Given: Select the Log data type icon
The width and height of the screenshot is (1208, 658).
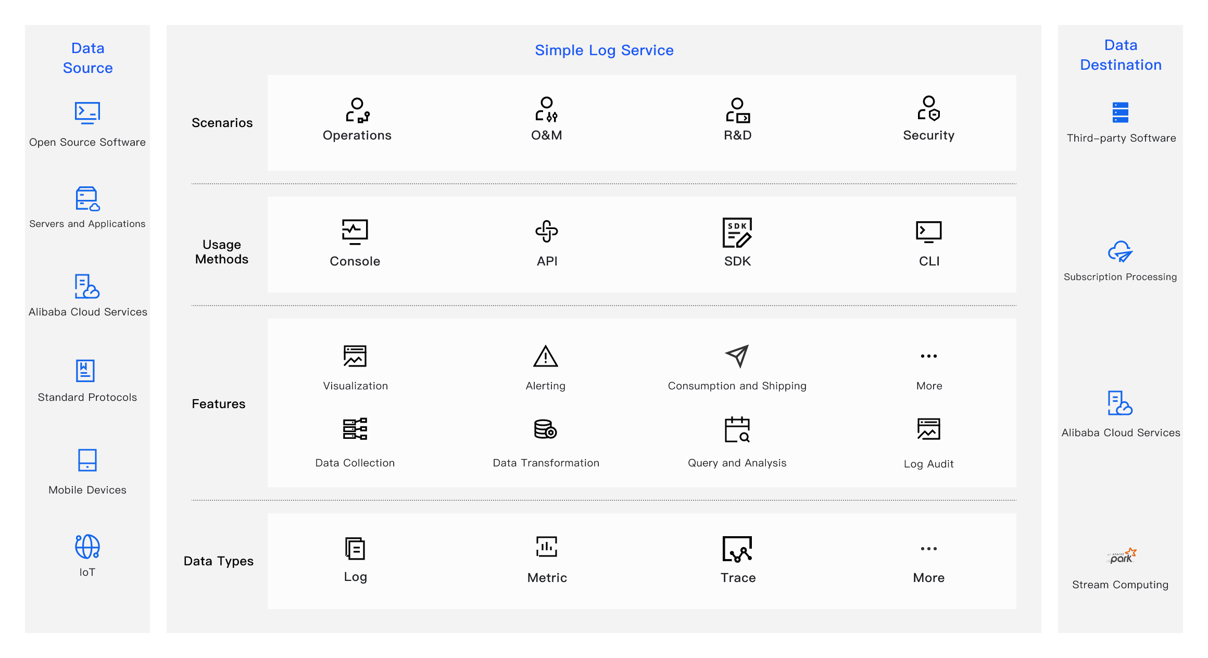Looking at the screenshot, I should (x=355, y=549).
